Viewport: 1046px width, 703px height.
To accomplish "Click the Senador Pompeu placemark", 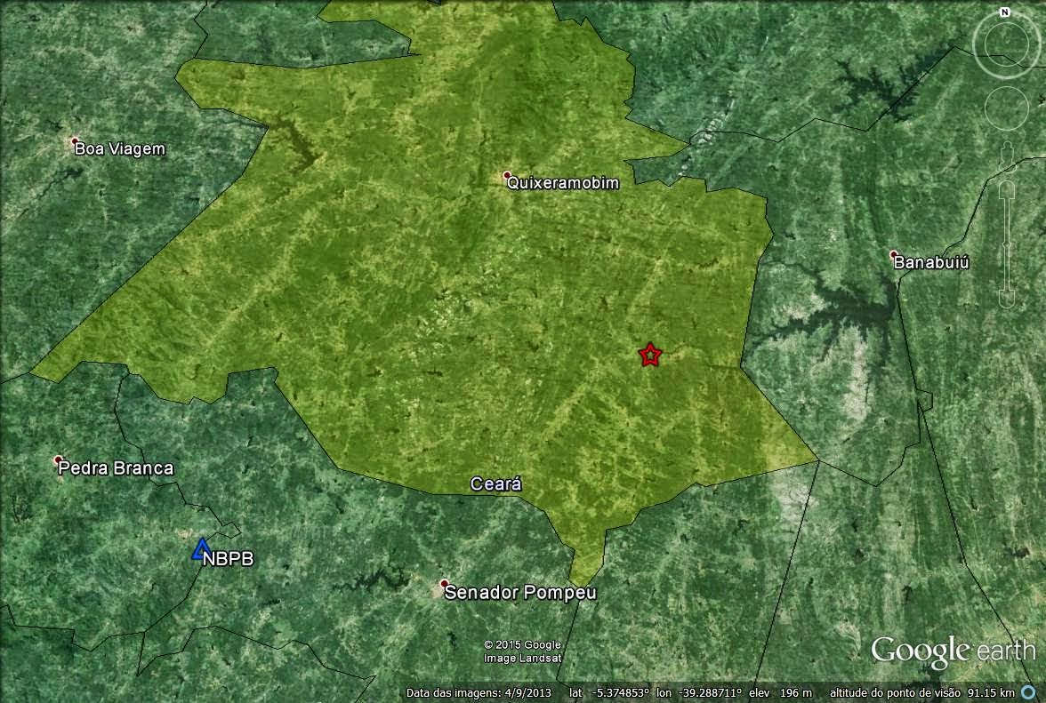I will 444,584.
